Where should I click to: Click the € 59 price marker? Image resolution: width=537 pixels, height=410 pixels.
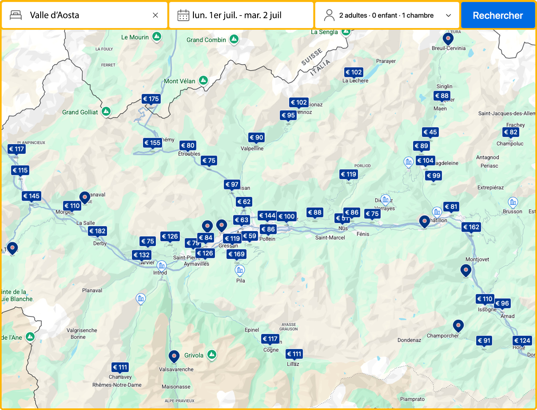point(250,236)
